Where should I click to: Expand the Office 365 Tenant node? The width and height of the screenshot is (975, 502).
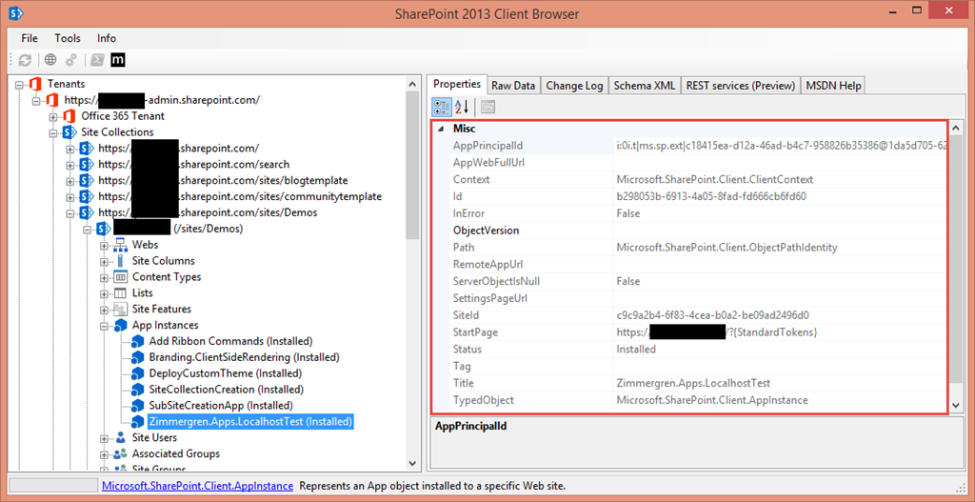54,116
